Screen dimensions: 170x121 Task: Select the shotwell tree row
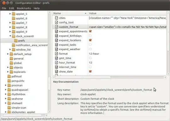(24, 103)
